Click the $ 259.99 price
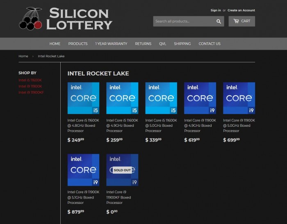The image size is (287, 224). [x=114, y=140]
